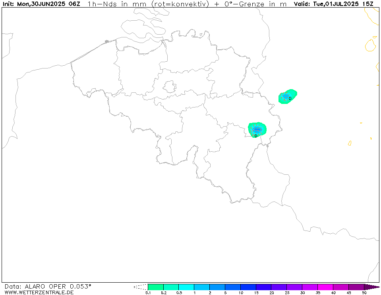Click the 5 legend tick label
This screenshot has width=381, height=295.
[225, 293]
